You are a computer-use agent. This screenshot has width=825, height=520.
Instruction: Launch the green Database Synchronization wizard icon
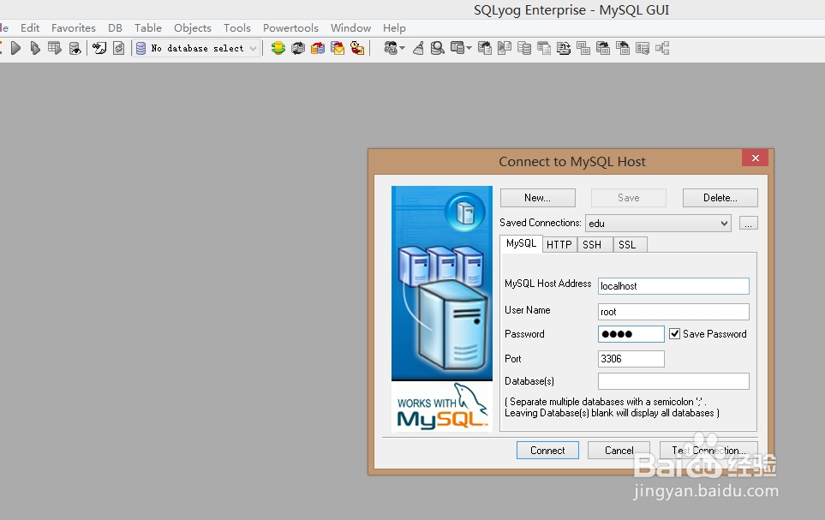[x=278, y=49]
